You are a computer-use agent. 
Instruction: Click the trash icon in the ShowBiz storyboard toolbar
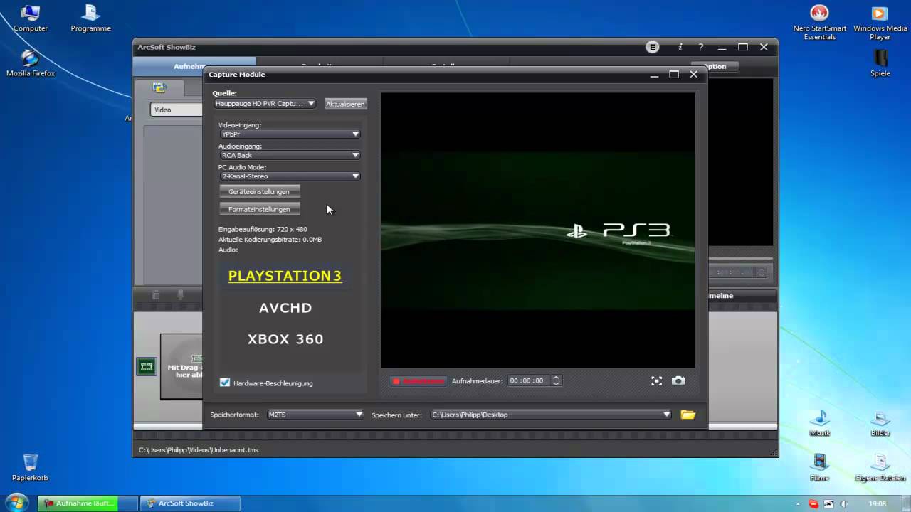[x=156, y=295]
